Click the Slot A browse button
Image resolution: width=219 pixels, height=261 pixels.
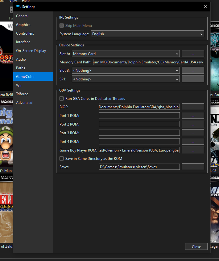[193, 54]
